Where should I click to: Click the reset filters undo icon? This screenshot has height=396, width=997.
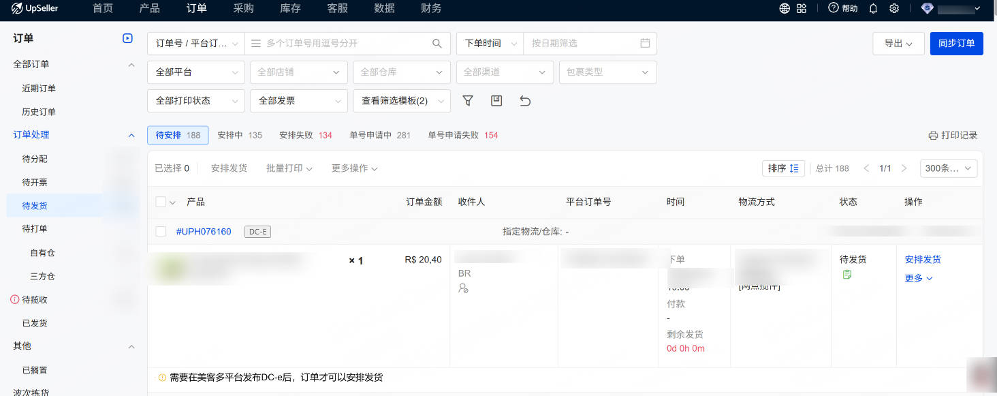pyautogui.click(x=525, y=101)
